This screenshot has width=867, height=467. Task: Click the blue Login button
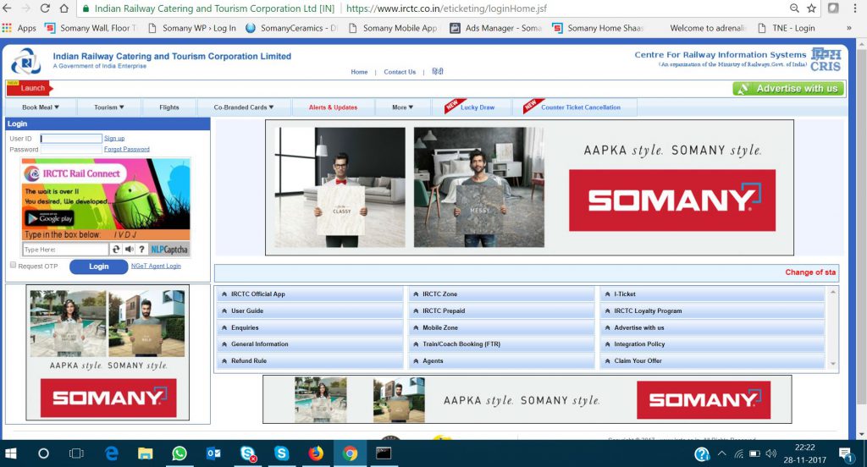pos(98,266)
